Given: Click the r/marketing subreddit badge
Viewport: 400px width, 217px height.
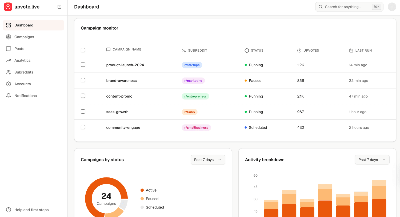Looking at the screenshot, I should pyautogui.click(x=193, y=80).
